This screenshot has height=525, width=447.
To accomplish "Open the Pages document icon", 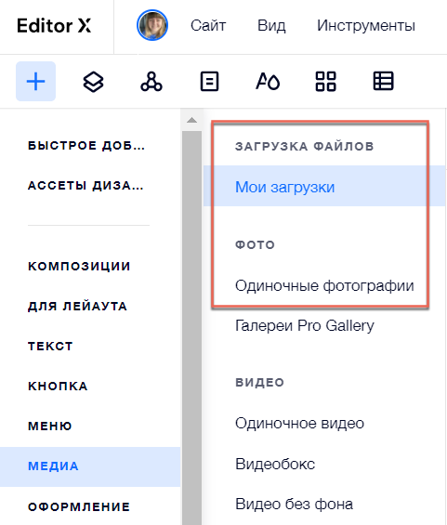I will (210, 82).
